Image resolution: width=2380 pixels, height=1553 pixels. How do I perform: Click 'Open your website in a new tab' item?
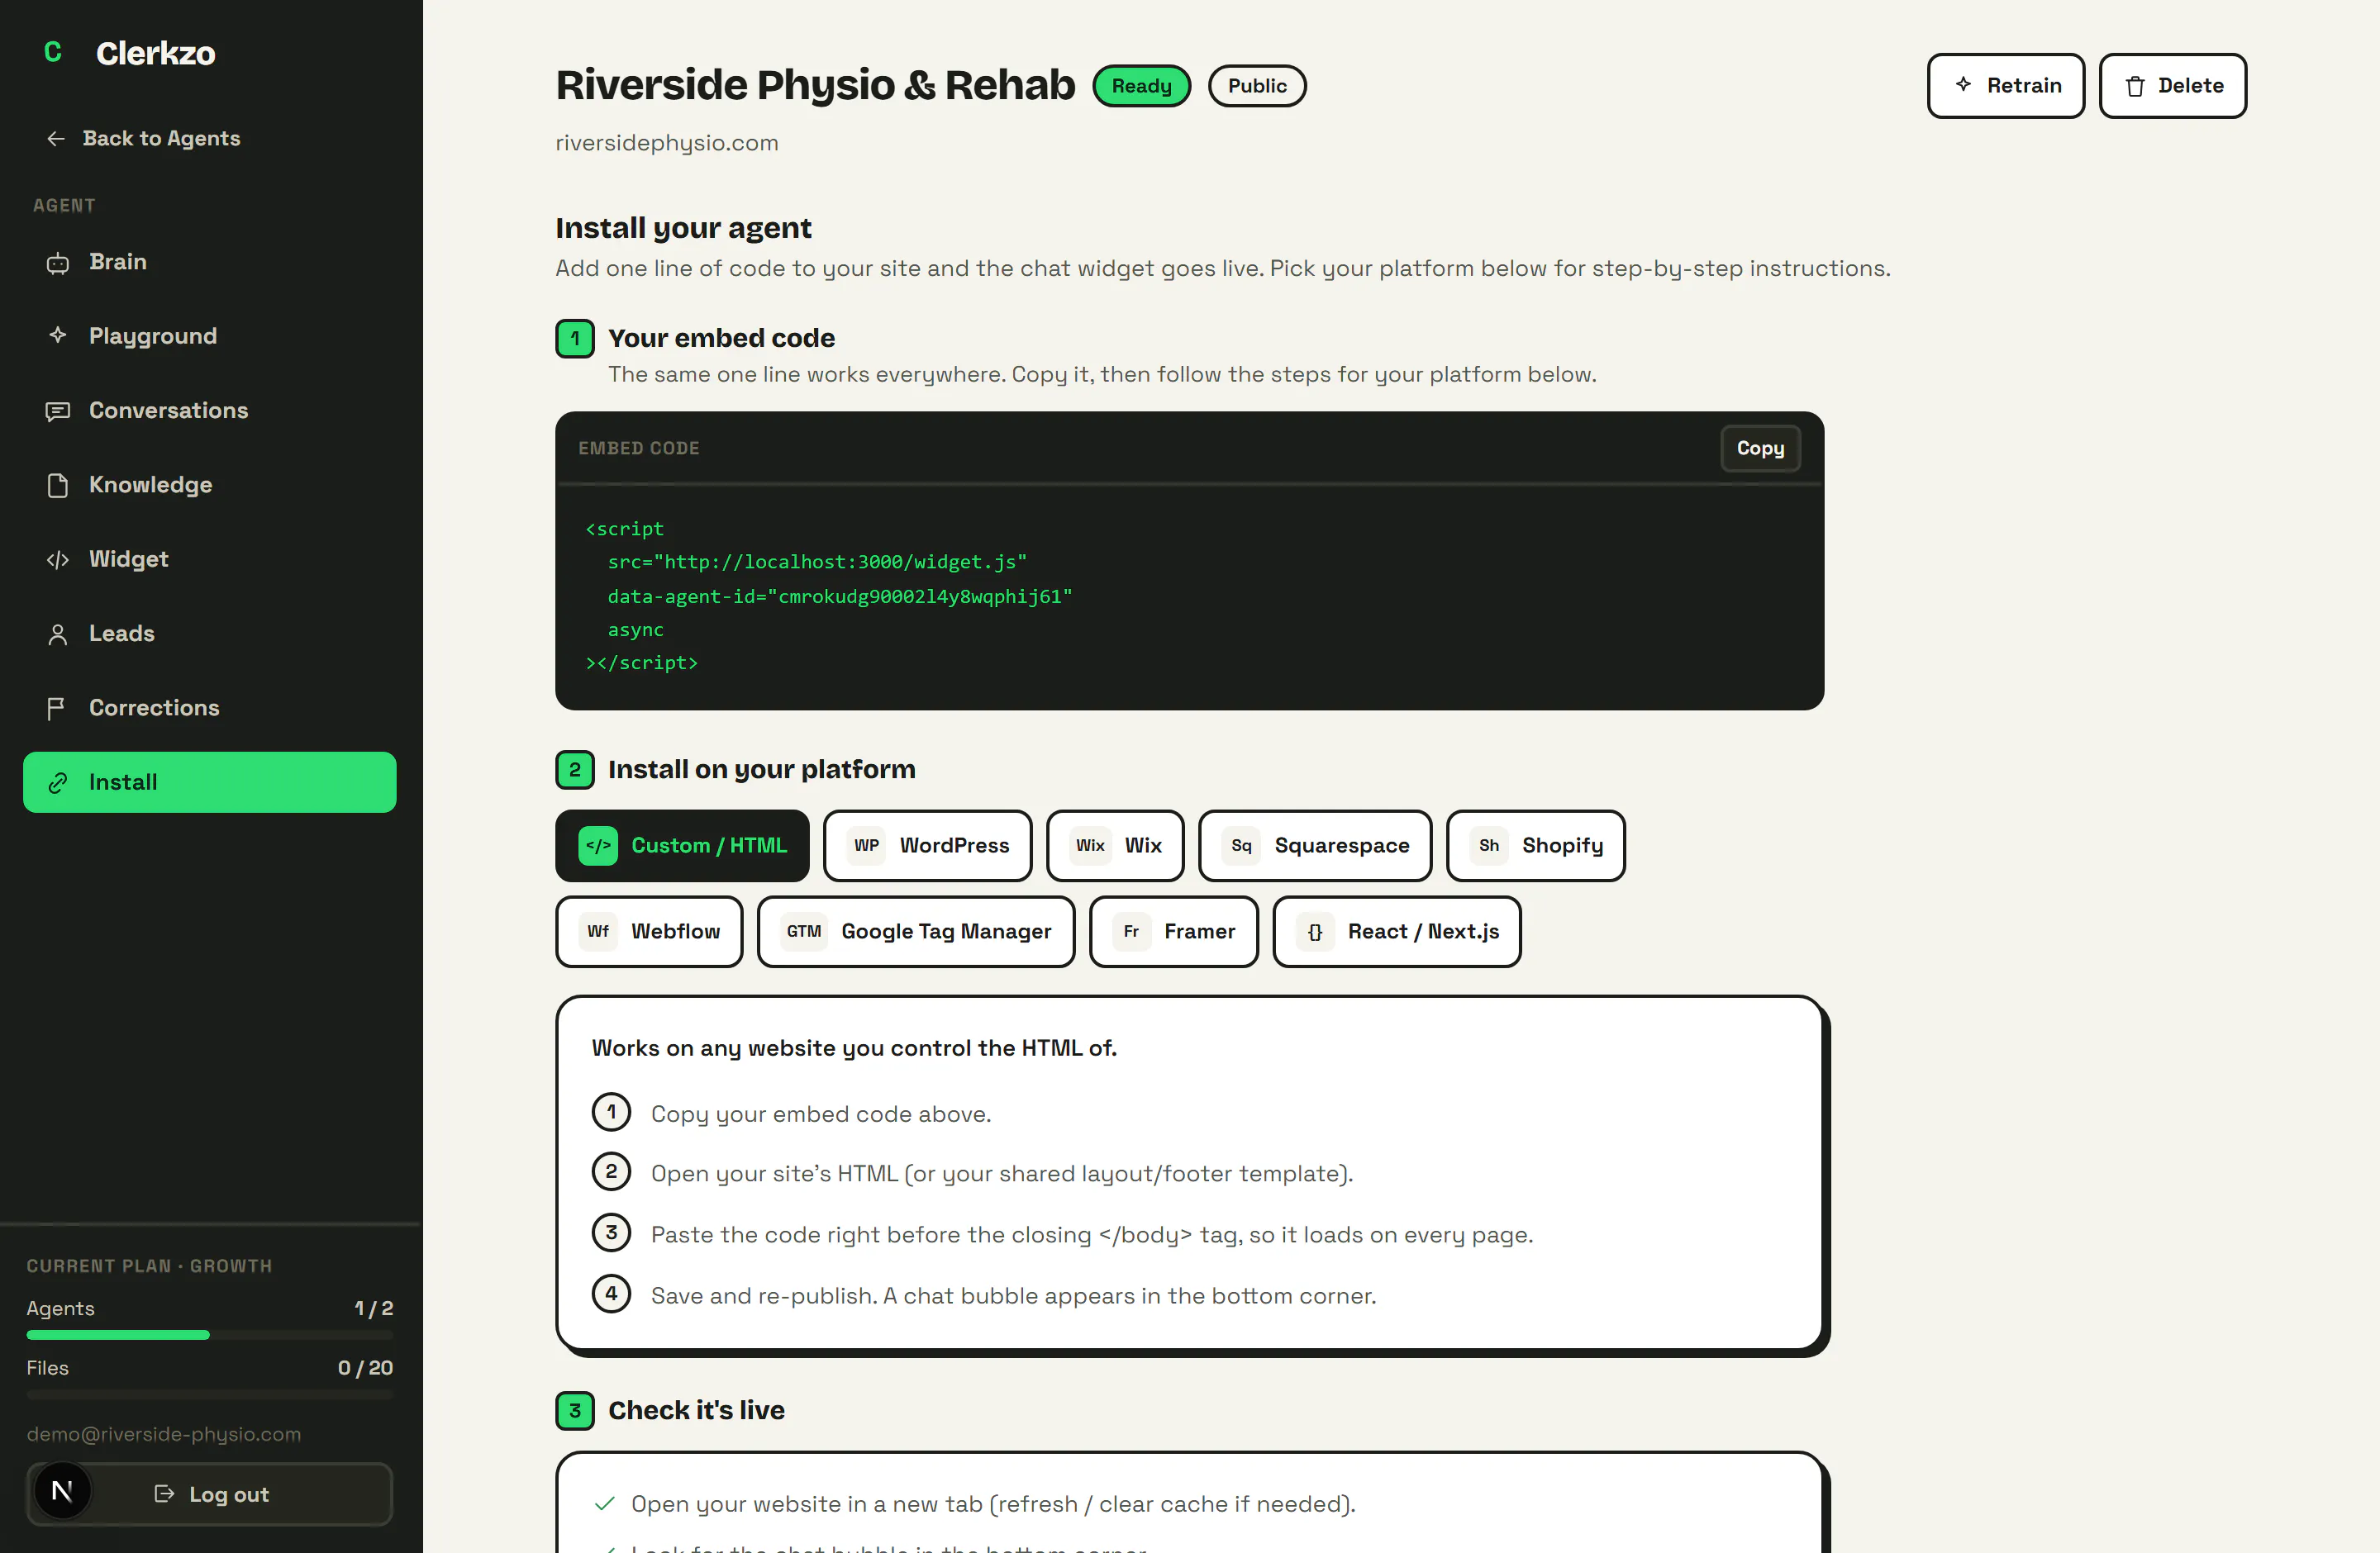993,1504
